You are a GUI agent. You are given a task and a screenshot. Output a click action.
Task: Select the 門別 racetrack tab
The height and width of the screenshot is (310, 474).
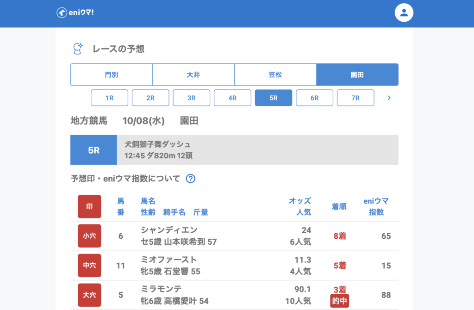tap(112, 74)
